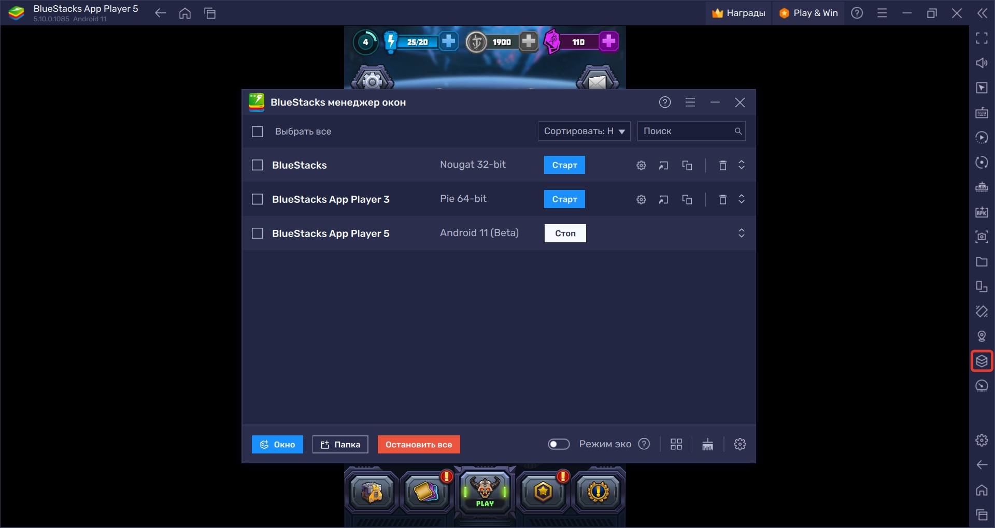This screenshot has width=995, height=528.
Task: Take a screenshot from sidebar
Action: (x=982, y=237)
